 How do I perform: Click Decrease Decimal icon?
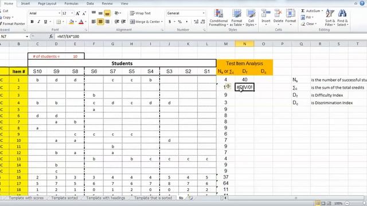pos(203,22)
